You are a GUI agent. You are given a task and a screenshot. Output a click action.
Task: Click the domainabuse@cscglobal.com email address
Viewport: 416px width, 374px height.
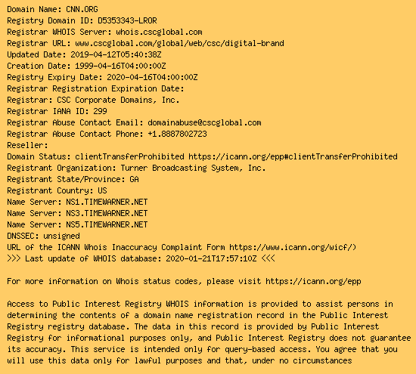pos(204,122)
